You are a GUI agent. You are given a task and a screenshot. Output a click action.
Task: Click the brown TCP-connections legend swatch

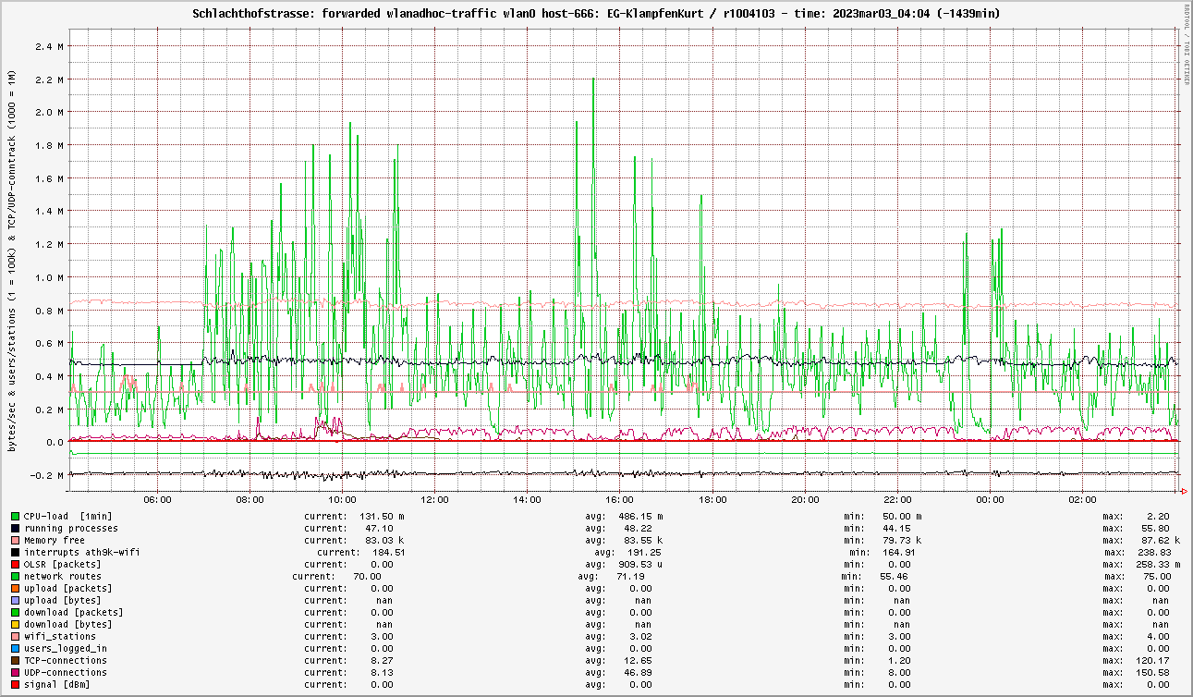16,661
